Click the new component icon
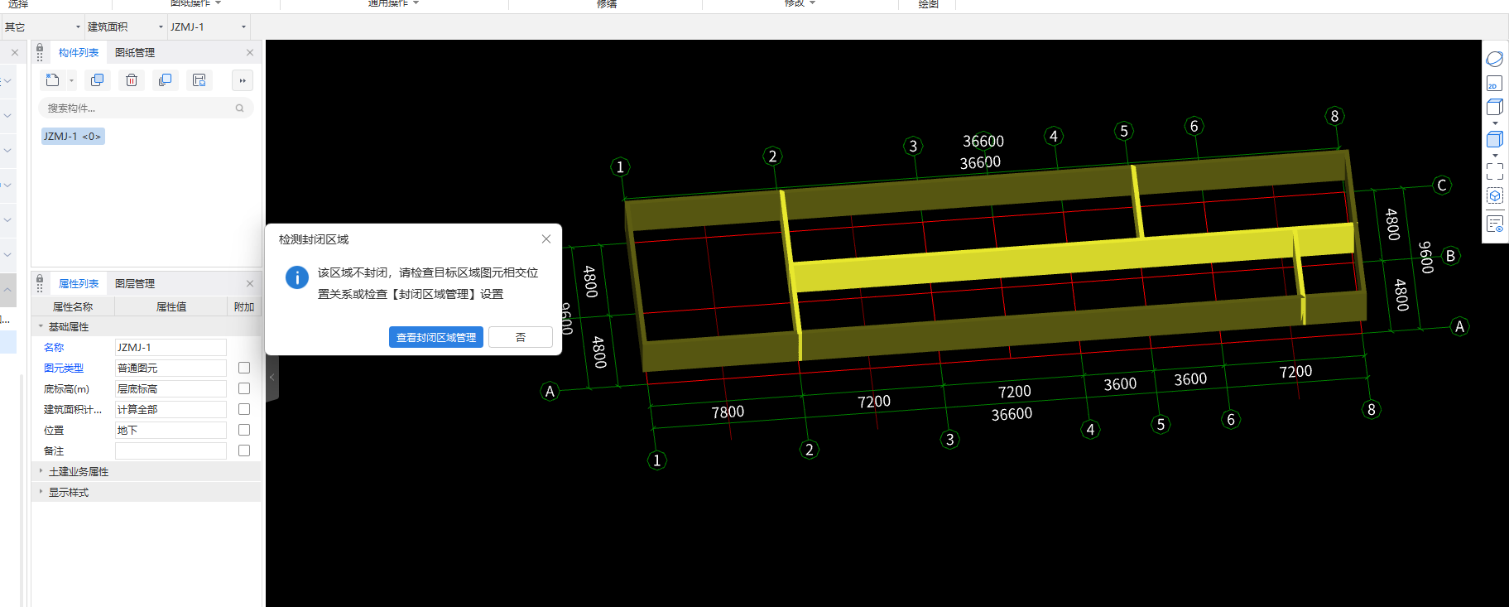Screen dimensions: 1509x607 pos(53,80)
